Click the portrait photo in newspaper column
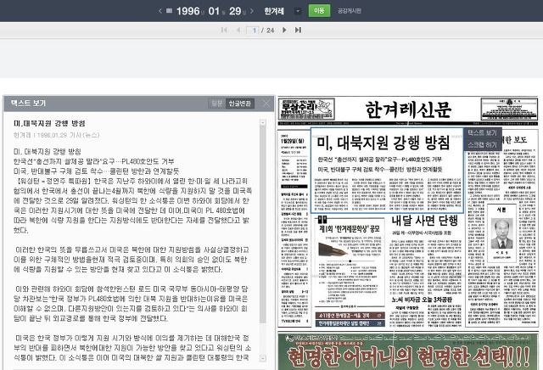The height and width of the screenshot is (370, 543). pyautogui.click(x=501, y=233)
